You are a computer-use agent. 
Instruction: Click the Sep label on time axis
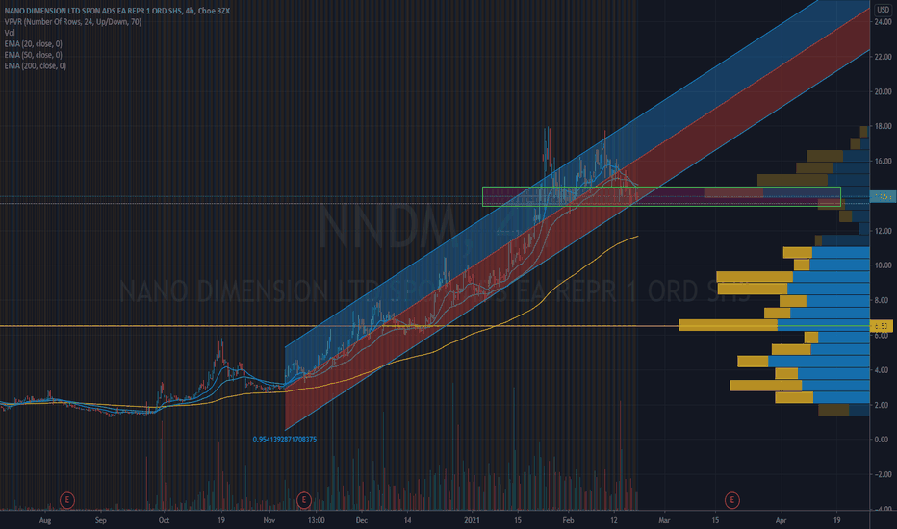pos(101,520)
